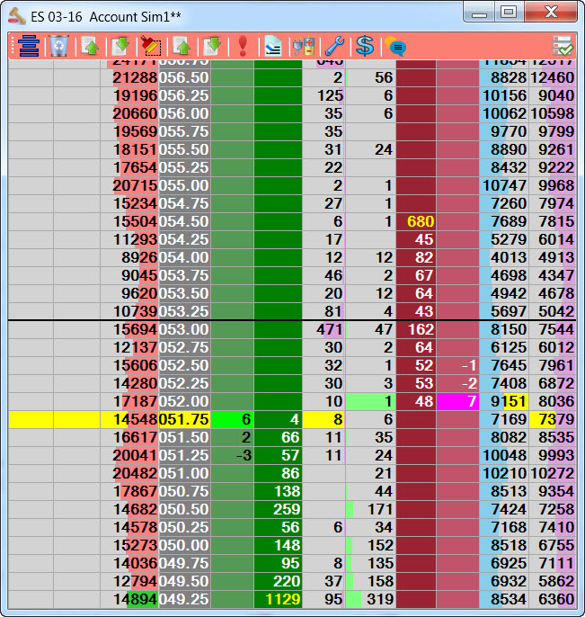This screenshot has width=585, height=617.
Task: Click the blue dollar sign icon
Action: (365, 46)
